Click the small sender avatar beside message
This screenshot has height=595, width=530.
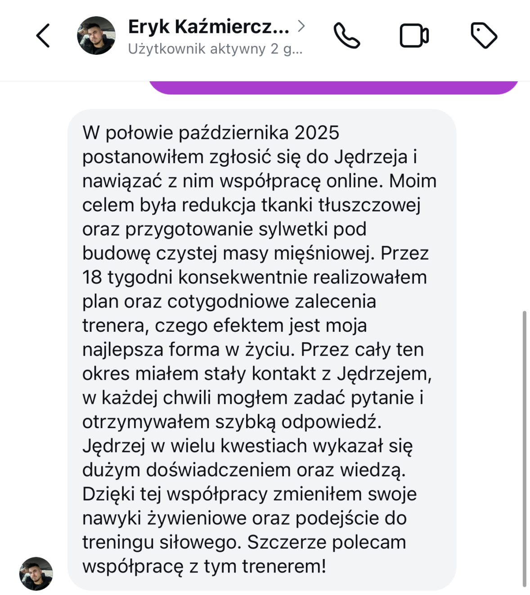36,573
